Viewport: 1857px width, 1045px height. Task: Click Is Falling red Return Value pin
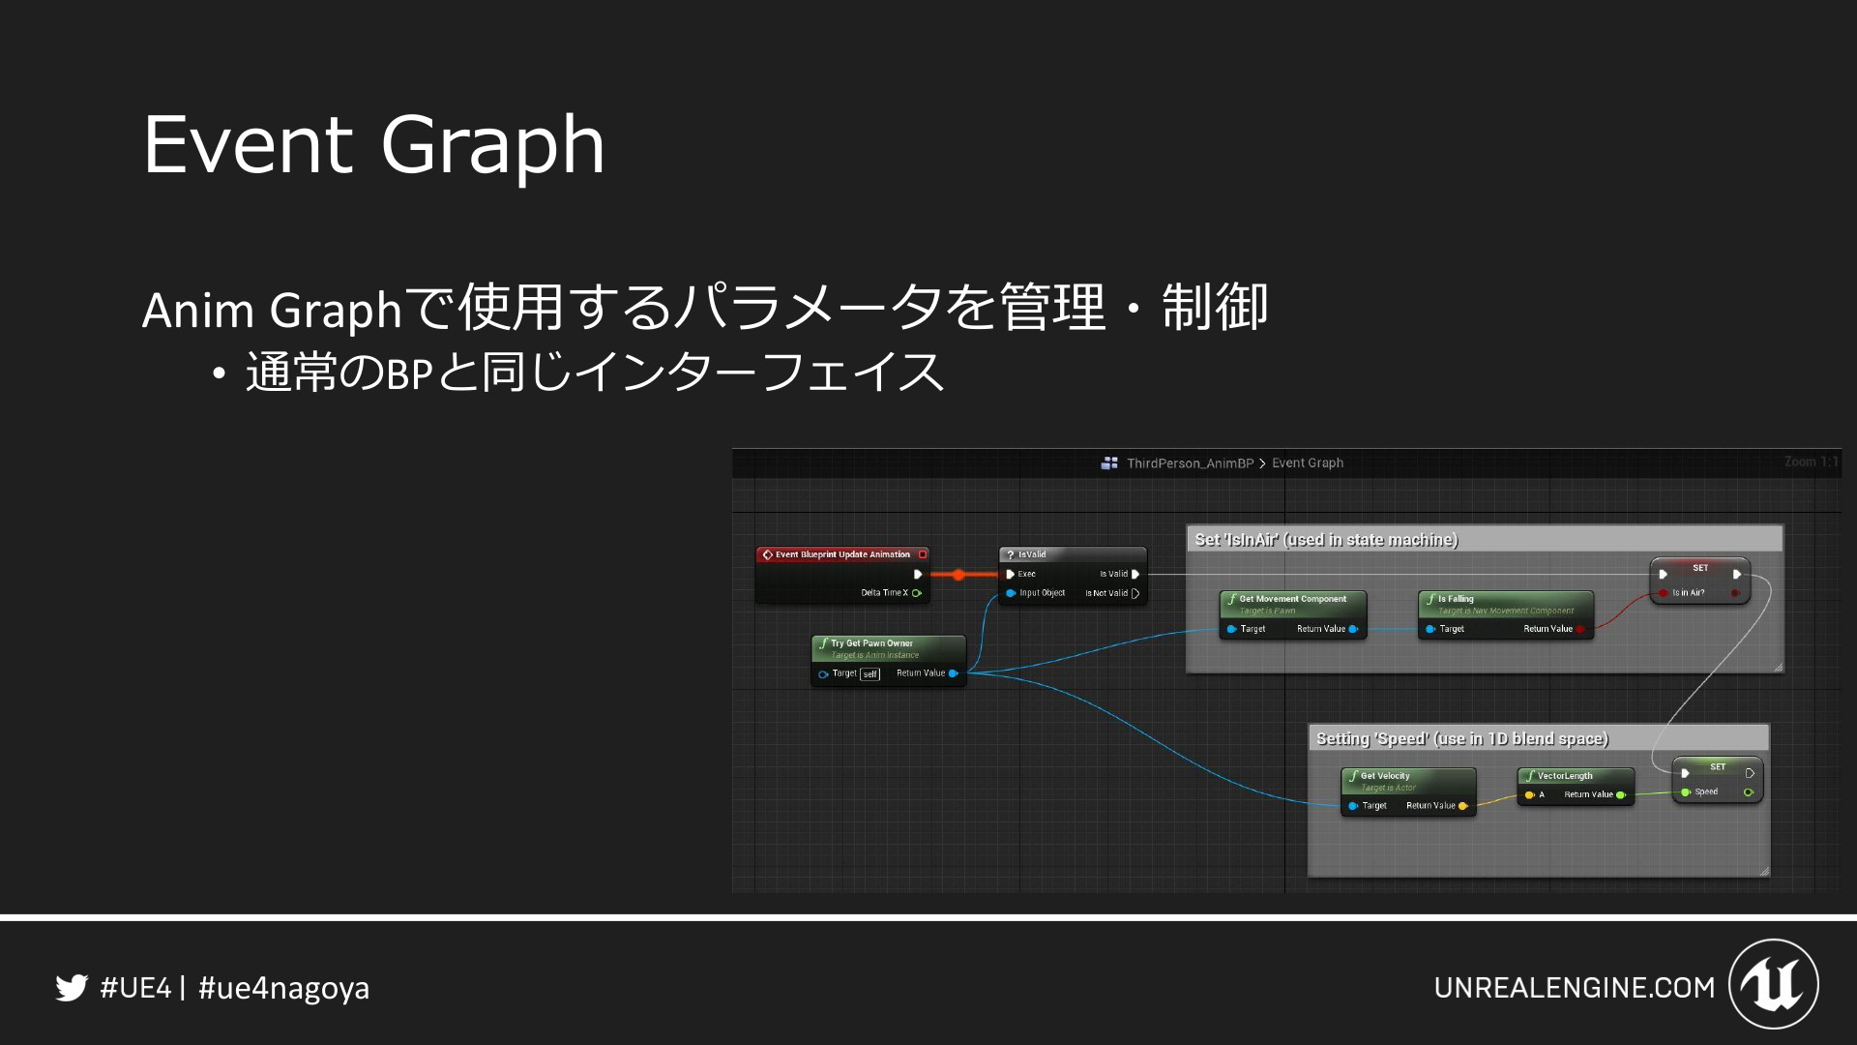[x=1579, y=629]
